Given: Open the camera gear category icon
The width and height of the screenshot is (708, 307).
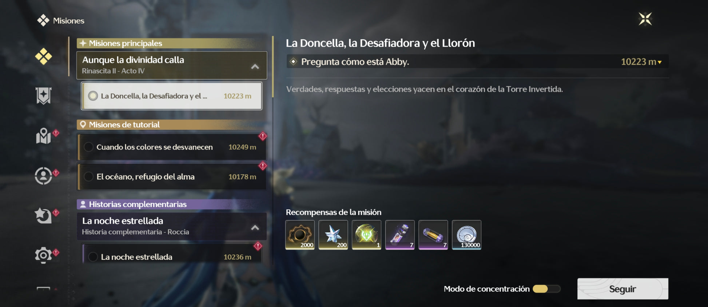Looking at the screenshot, I should point(43,255).
